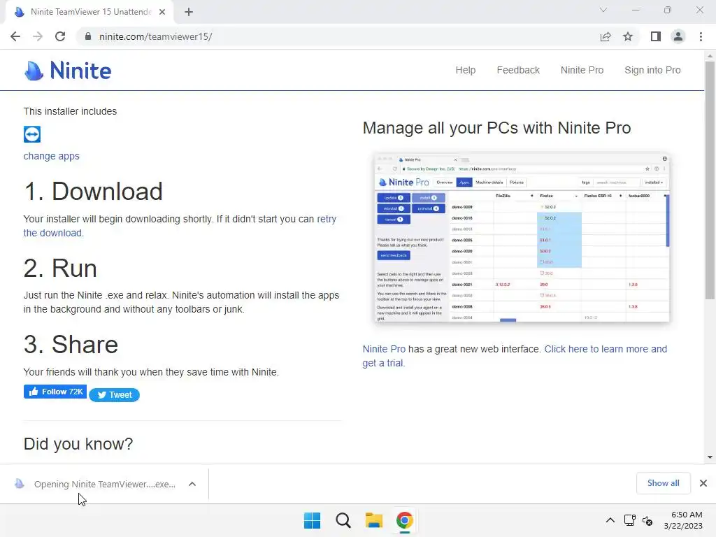Go back with the browser back arrow

click(x=15, y=36)
